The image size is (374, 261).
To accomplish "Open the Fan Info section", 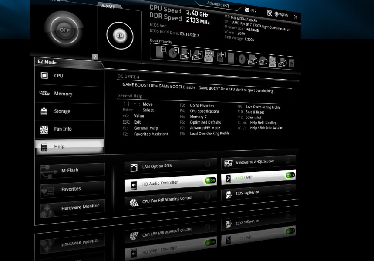I will tap(70, 129).
